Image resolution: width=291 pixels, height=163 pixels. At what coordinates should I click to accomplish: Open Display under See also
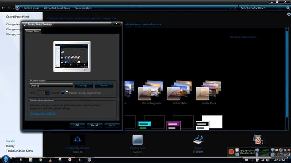click(10, 146)
